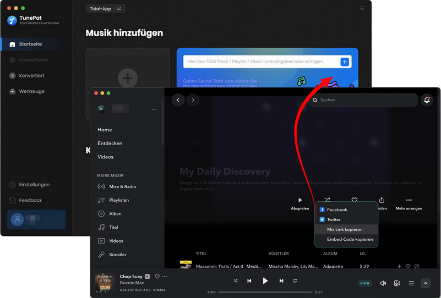Select Mix Link kopieren
441x298 pixels.
pos(346,229)
